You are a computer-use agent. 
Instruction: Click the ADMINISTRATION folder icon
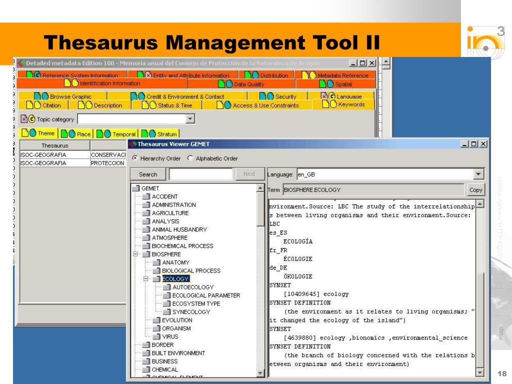[x=146, y=204]
